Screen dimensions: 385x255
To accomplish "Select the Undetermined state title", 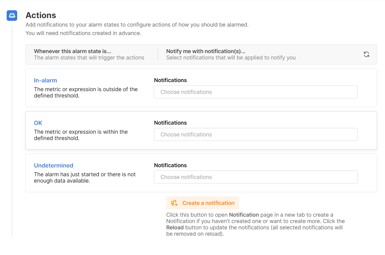I will (x=53, y=166).
